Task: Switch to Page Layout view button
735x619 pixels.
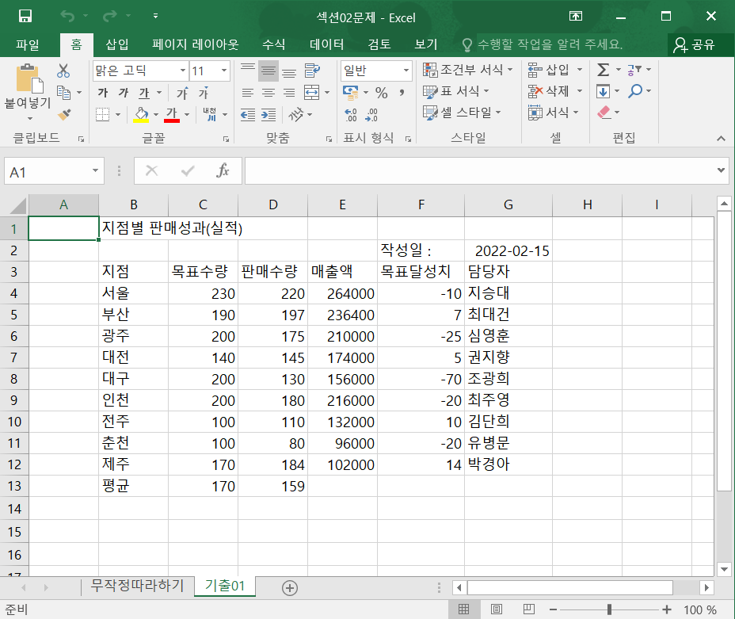Action: [x=497, y=609]
